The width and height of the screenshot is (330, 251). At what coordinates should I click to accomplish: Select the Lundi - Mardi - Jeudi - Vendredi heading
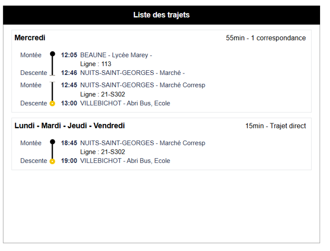70,126
